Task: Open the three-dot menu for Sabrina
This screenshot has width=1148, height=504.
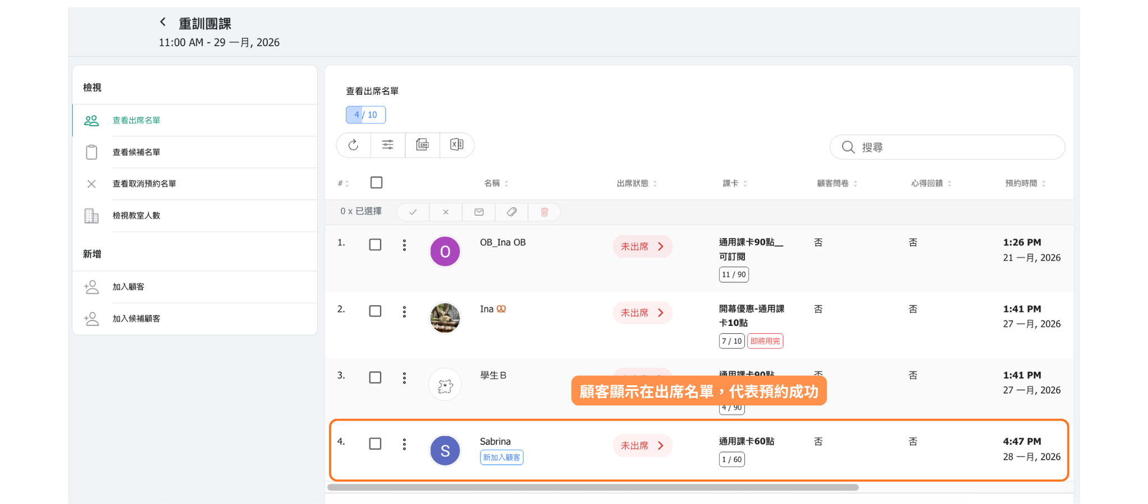Action: pyautogui.click(x=404, y=445)
